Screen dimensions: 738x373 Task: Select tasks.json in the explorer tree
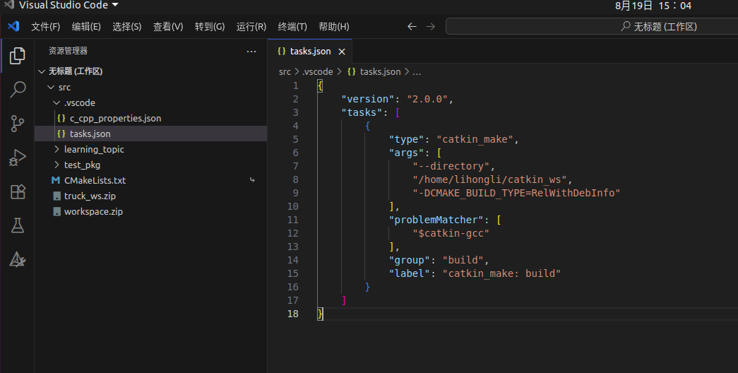[x=150, y=134]
